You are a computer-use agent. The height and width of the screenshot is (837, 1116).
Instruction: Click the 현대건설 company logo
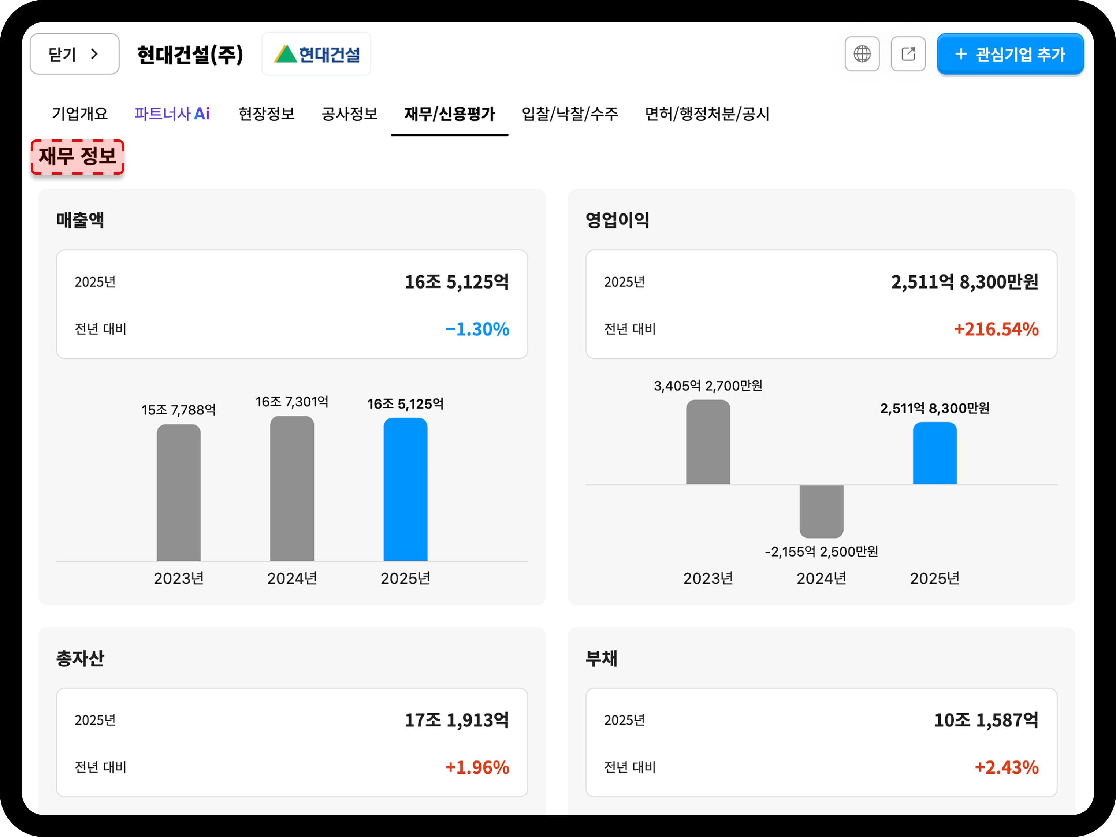[316, 54]
